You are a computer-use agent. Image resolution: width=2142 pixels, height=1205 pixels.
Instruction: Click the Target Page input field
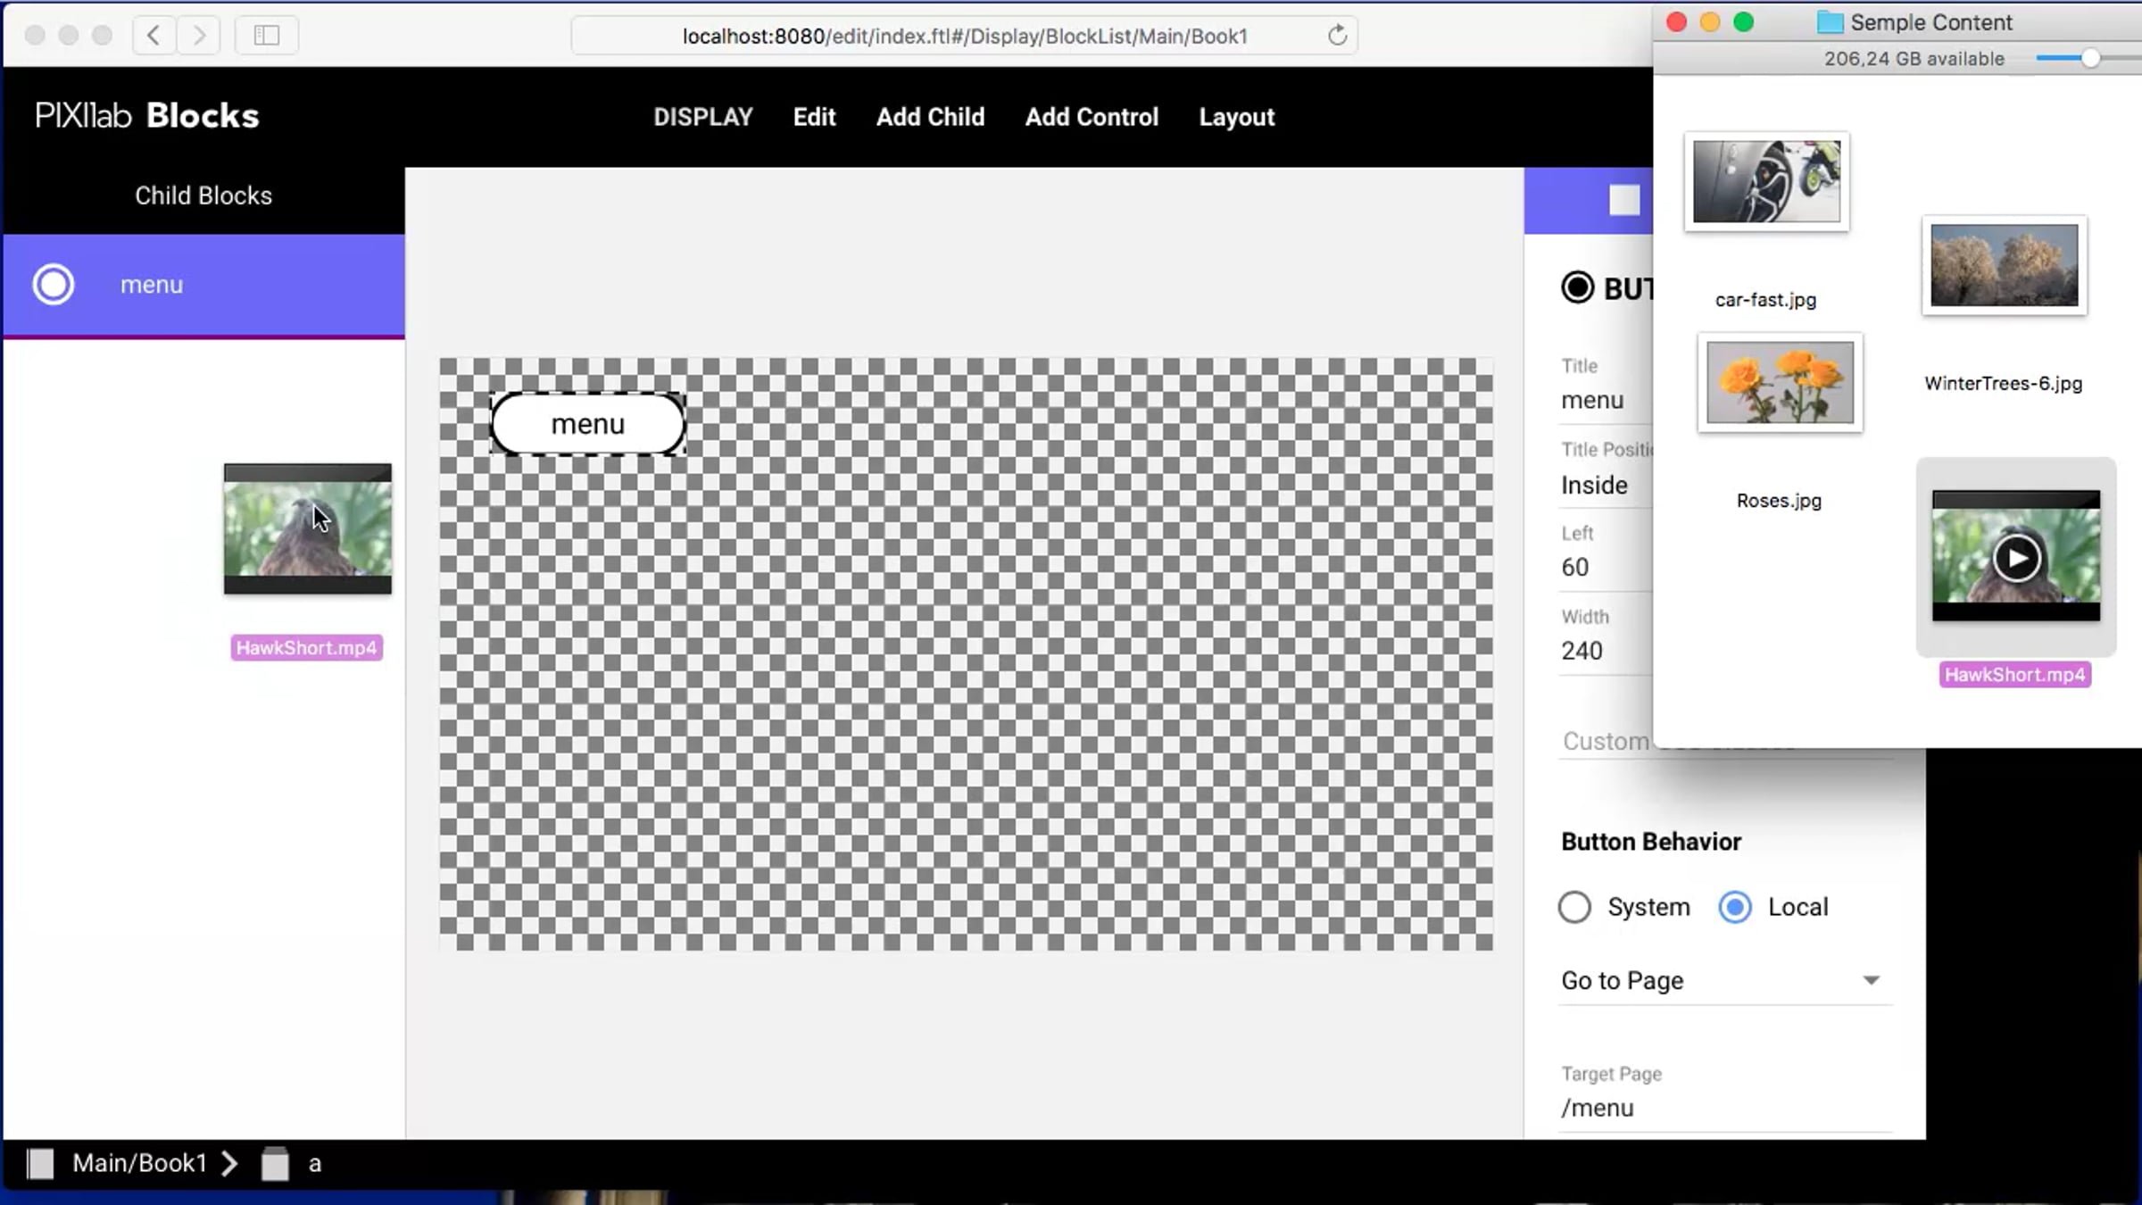tap(1723, 1108)
